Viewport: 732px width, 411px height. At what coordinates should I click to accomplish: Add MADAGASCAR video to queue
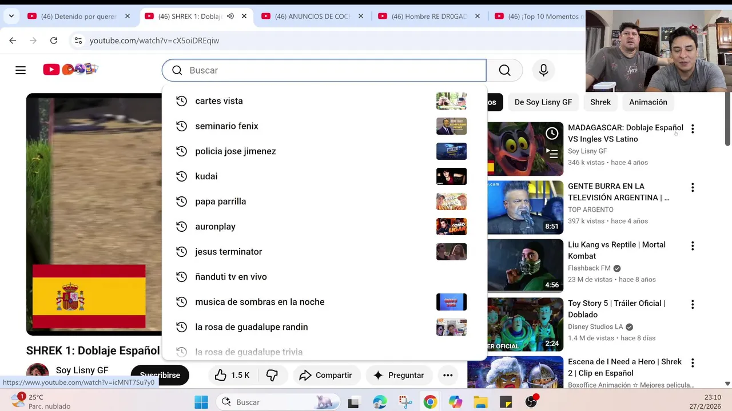(x=552, y=153)
